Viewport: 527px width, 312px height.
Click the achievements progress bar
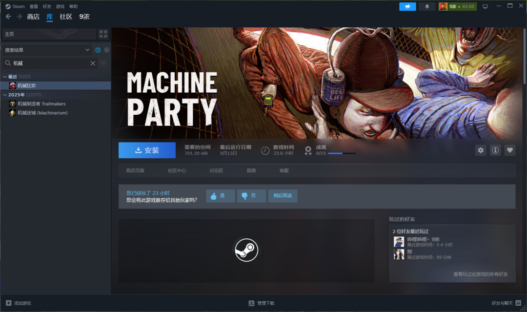[x=342, y=153]
